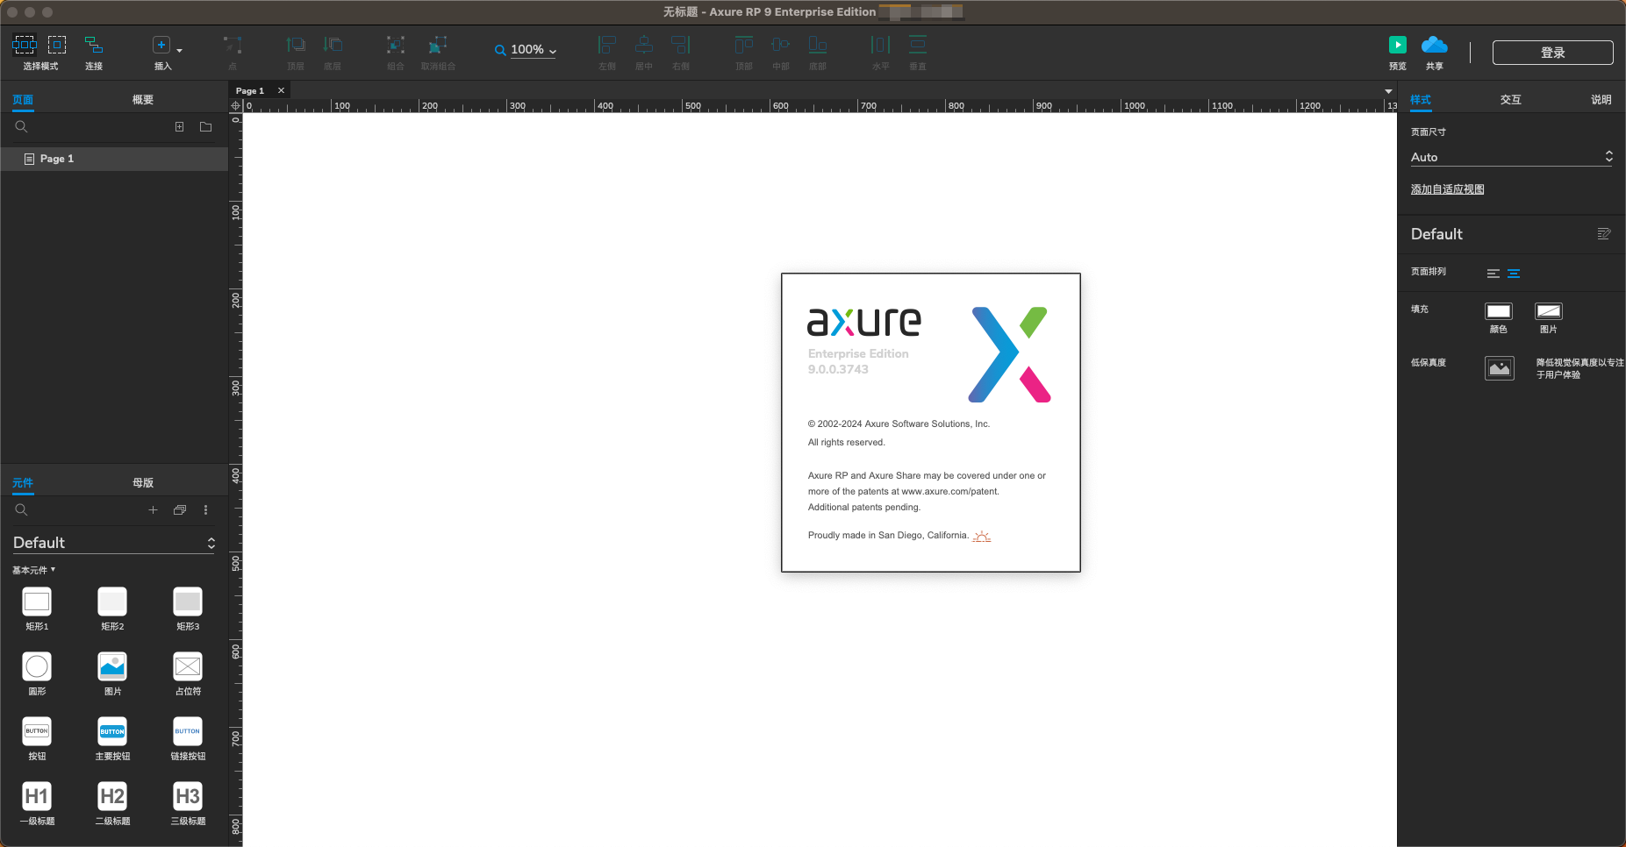Click the add folder icon
Viewport: 1626px width, 847px height.
[x=206, y=127]
